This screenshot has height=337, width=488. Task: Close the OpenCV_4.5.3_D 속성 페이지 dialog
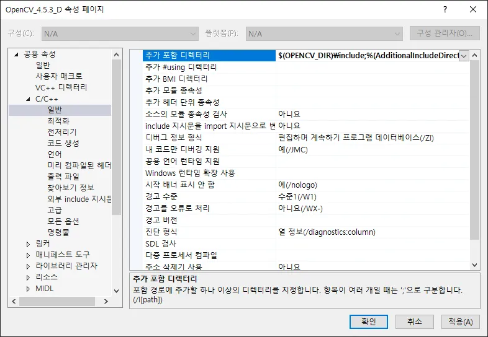click(x=473, y=10)
